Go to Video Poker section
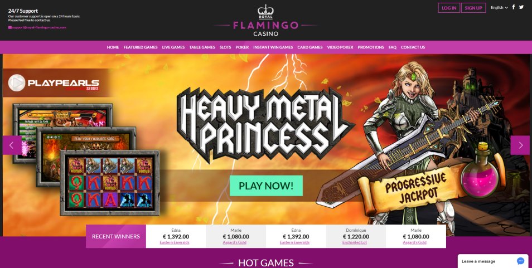This screenshot has width=532, height=268. [x=340, y=47]
